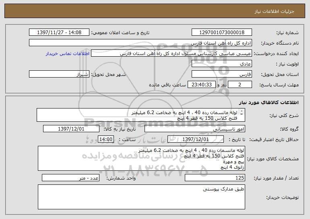Click price validity date field next to تا تاريخ
This screenshot has height=219, width=310.
click(x=196, y=139)
